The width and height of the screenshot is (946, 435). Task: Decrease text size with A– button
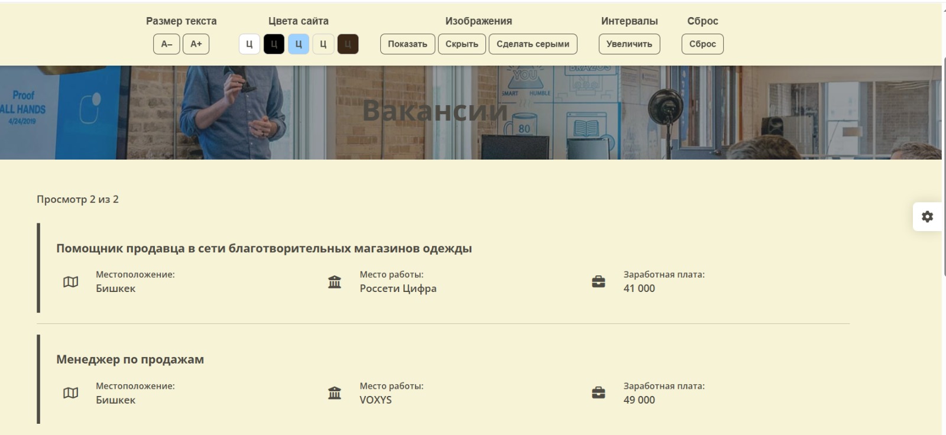[x=166, y=44]
